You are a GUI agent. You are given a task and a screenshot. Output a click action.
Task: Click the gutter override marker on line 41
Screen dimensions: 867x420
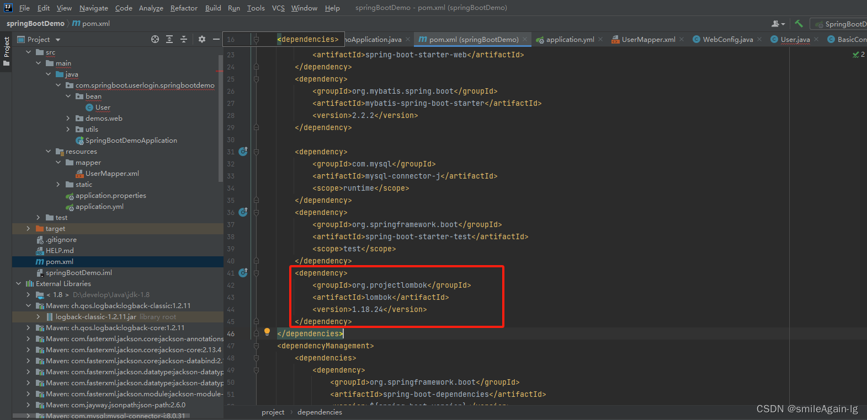(x=243, y=273)
